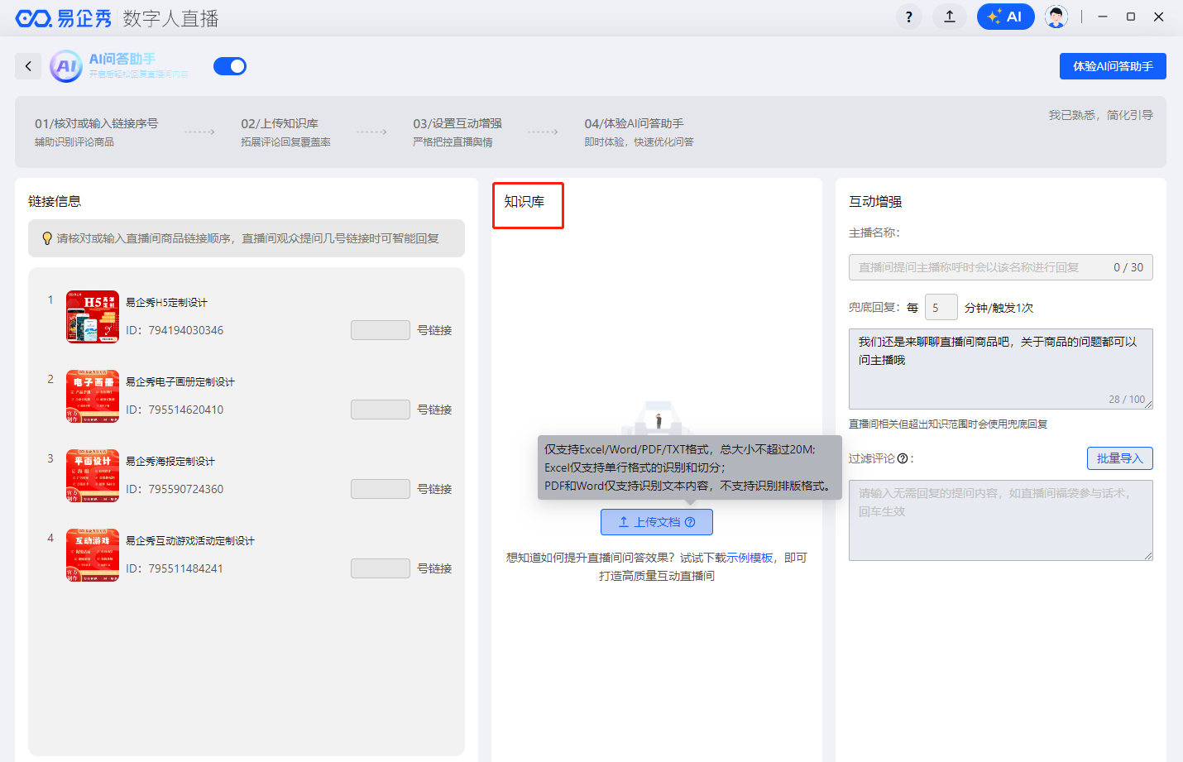1183x762 pixels.
Task: Click 我已熟悉，简化引导 link
Action: (x=1100, y=115)
